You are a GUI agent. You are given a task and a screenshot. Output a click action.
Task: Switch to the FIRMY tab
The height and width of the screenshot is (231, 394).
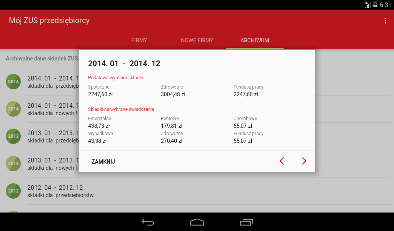click(139, 40)
